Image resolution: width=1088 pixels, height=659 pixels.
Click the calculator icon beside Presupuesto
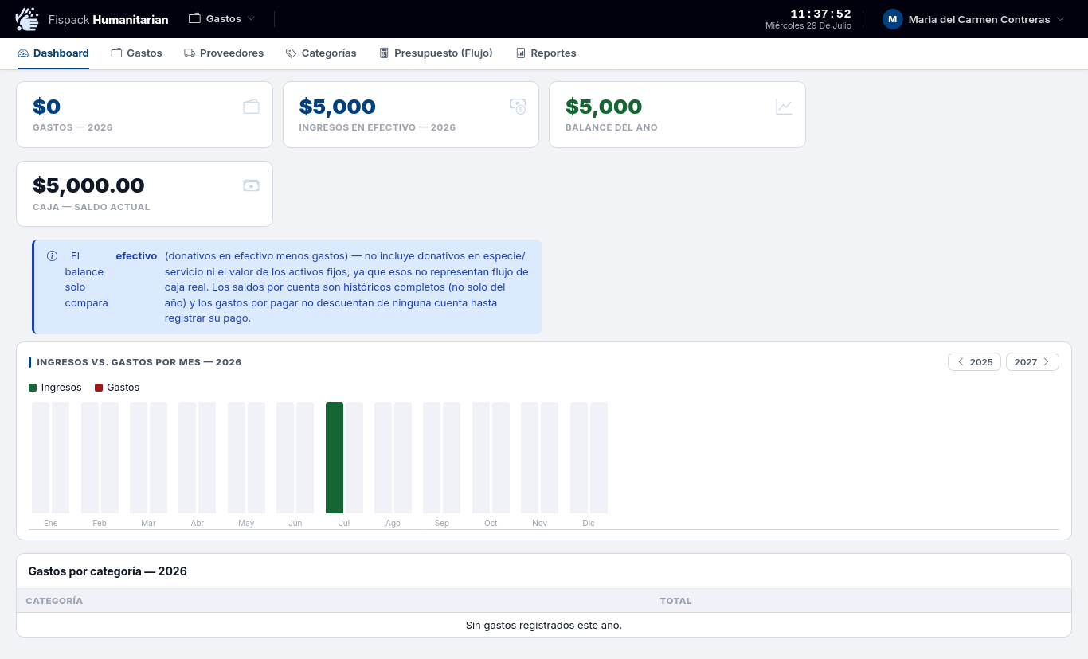384,53
